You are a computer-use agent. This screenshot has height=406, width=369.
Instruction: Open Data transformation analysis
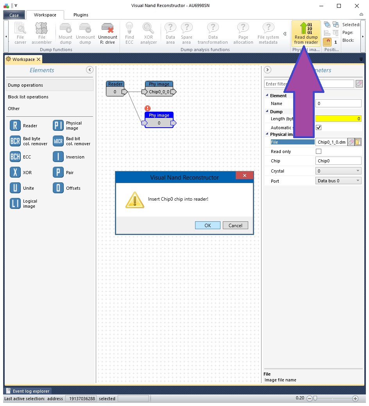point(213,34)
